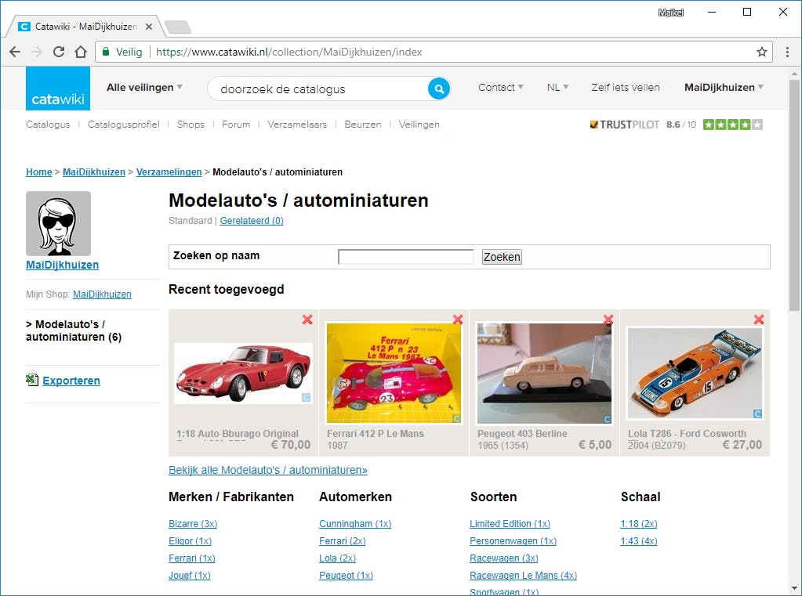Click the Trustpilot star rating icon
Screen dimensions: 802x596
(733, 124)
